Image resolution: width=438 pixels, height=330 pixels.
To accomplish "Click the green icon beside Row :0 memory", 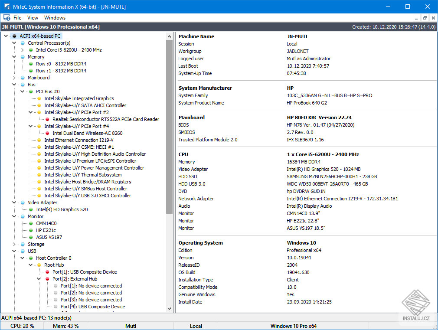I will (31, 64).
